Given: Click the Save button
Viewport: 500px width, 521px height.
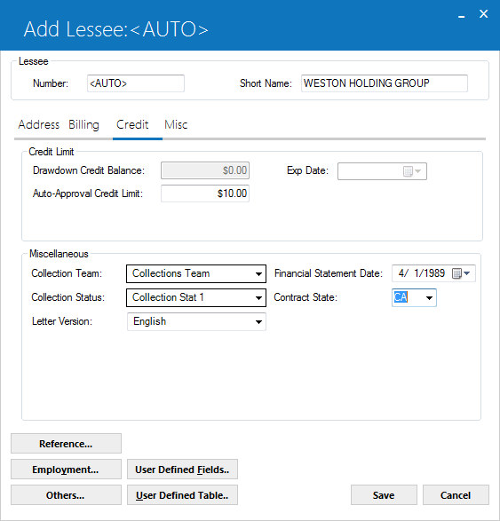Looking at the screenshot, I should point(384,494).
